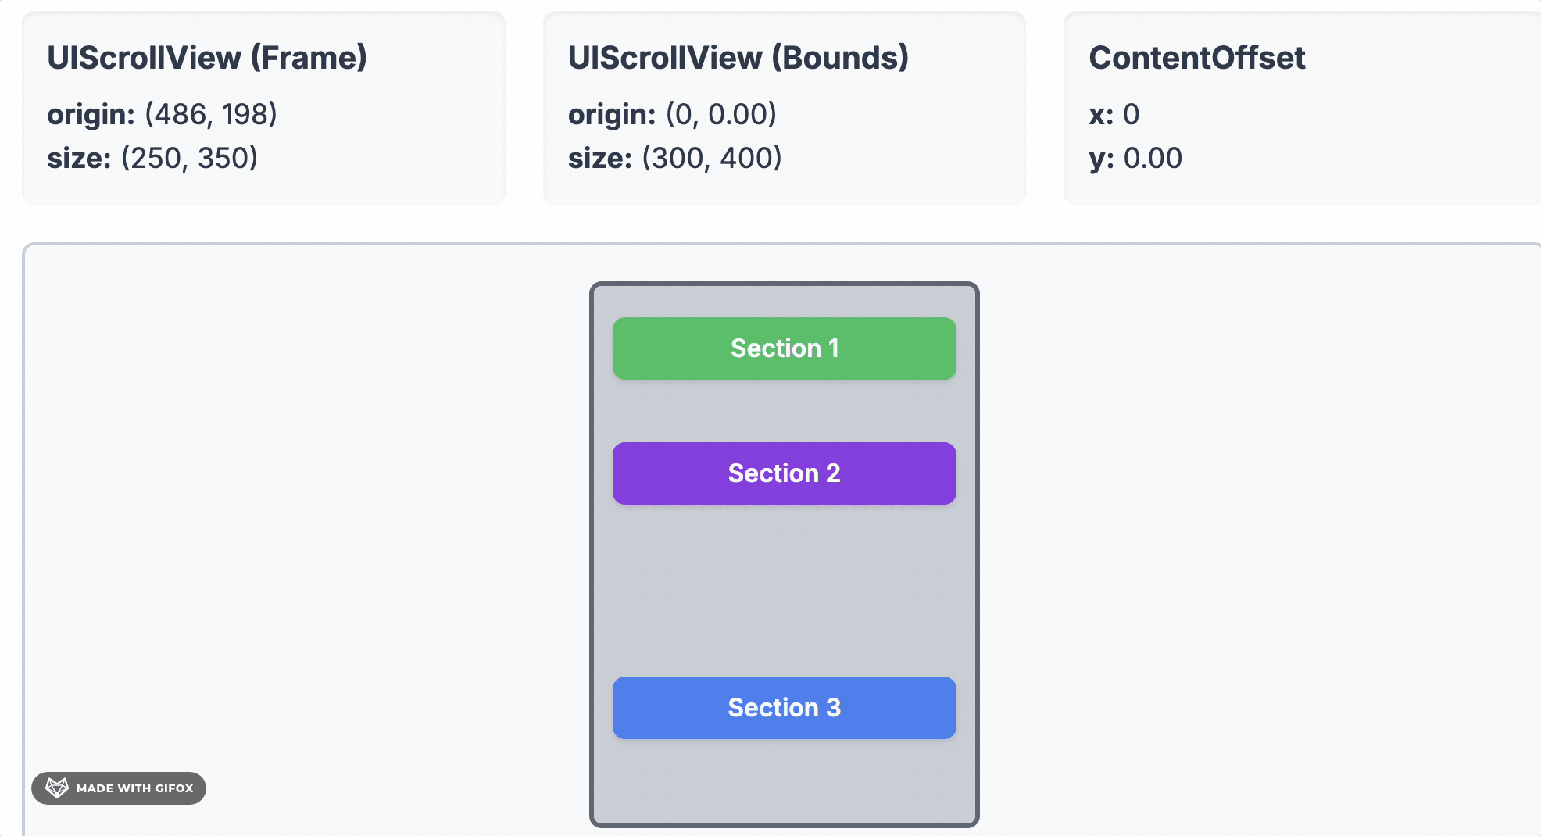Select the ContentOffset x value
Screen dimensions: 1541x836
coord(1131,115)
